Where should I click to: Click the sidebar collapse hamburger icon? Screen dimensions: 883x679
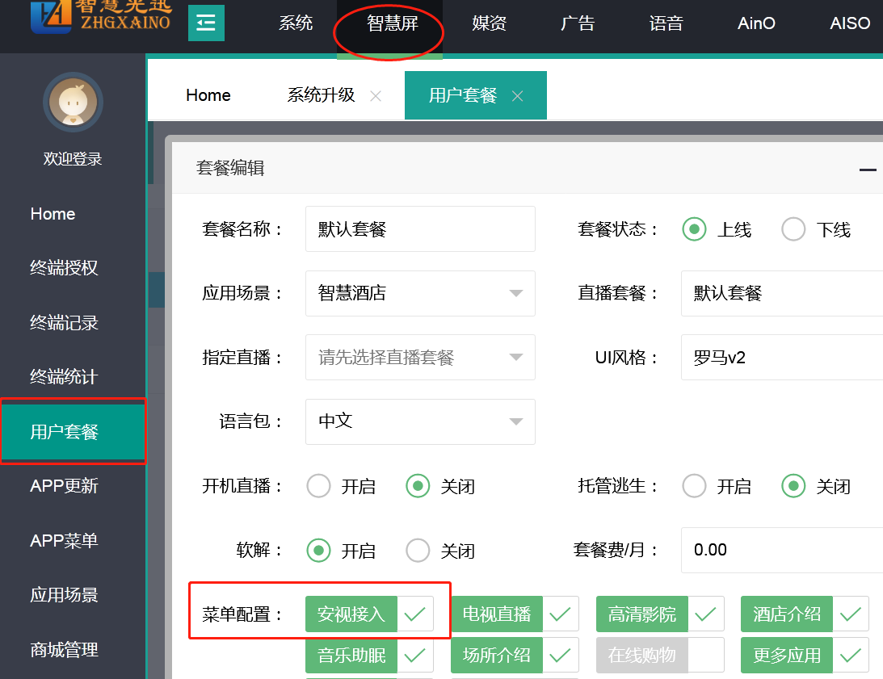coord(206,23)
